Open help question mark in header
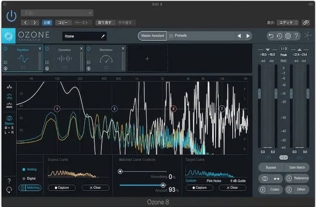 [296, 36]
